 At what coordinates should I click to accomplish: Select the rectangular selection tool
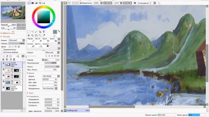[x=29, y=32]
